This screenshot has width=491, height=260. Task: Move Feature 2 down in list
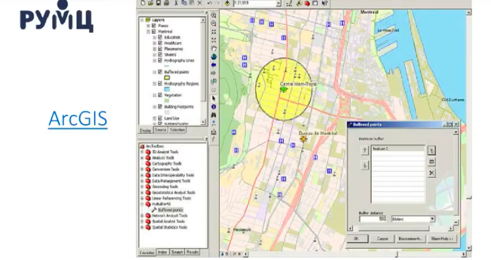364,165
